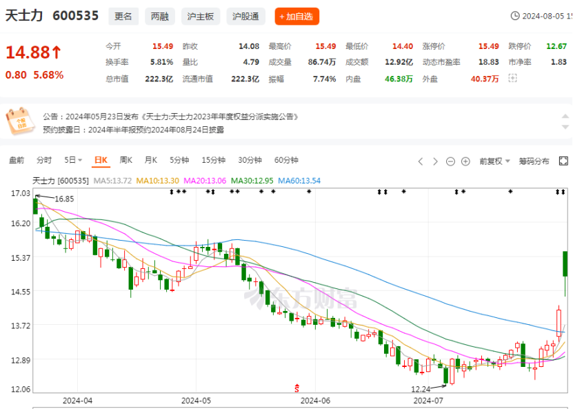Click the MA30:12.95 indicator label
The height and width of the screenshot is (409, 573).
tap(252, 181)
